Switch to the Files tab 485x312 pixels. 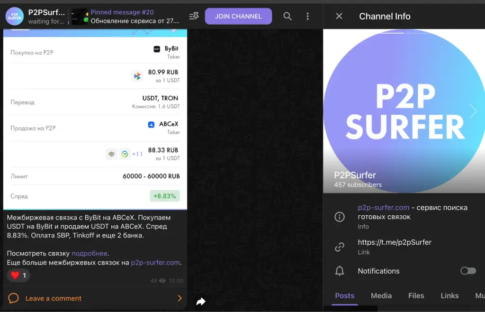(x=416, y=295)
